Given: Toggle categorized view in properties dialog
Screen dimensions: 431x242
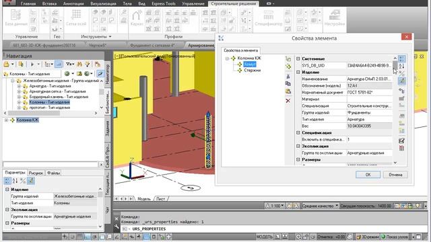Looking at the screenshot, I should pos(401,58).
